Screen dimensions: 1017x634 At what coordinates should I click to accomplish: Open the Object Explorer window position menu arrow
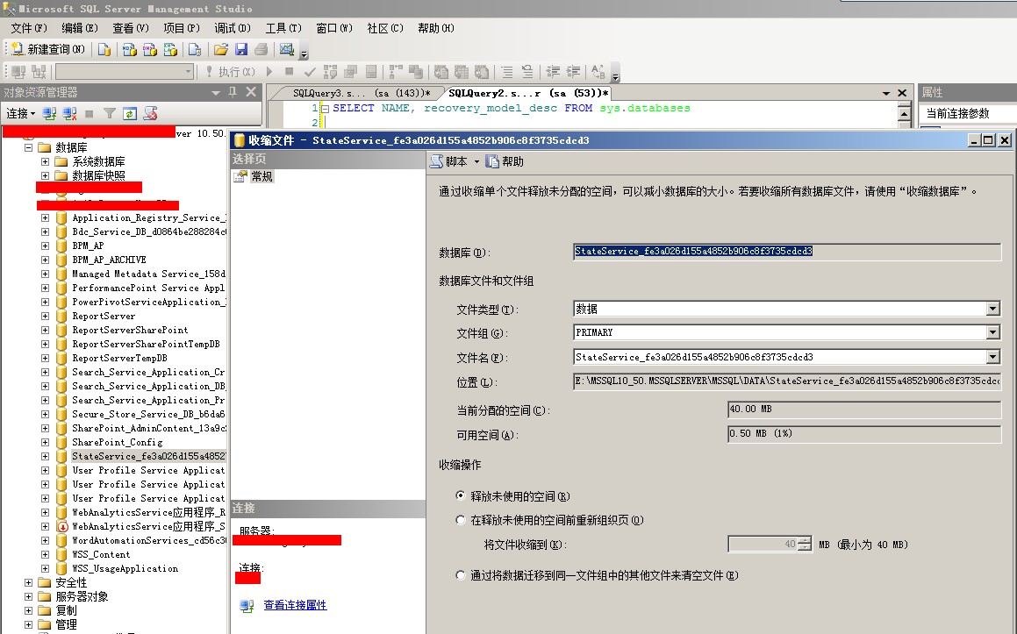tap(216, 93)
